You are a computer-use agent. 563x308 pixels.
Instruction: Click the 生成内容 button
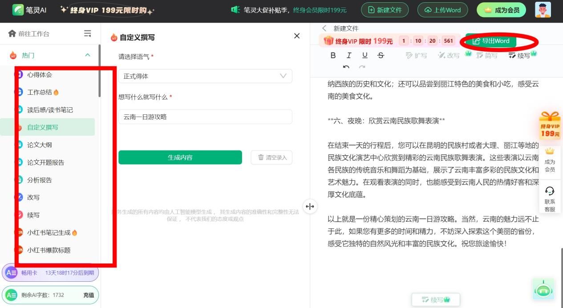click(x=180, y=158)
